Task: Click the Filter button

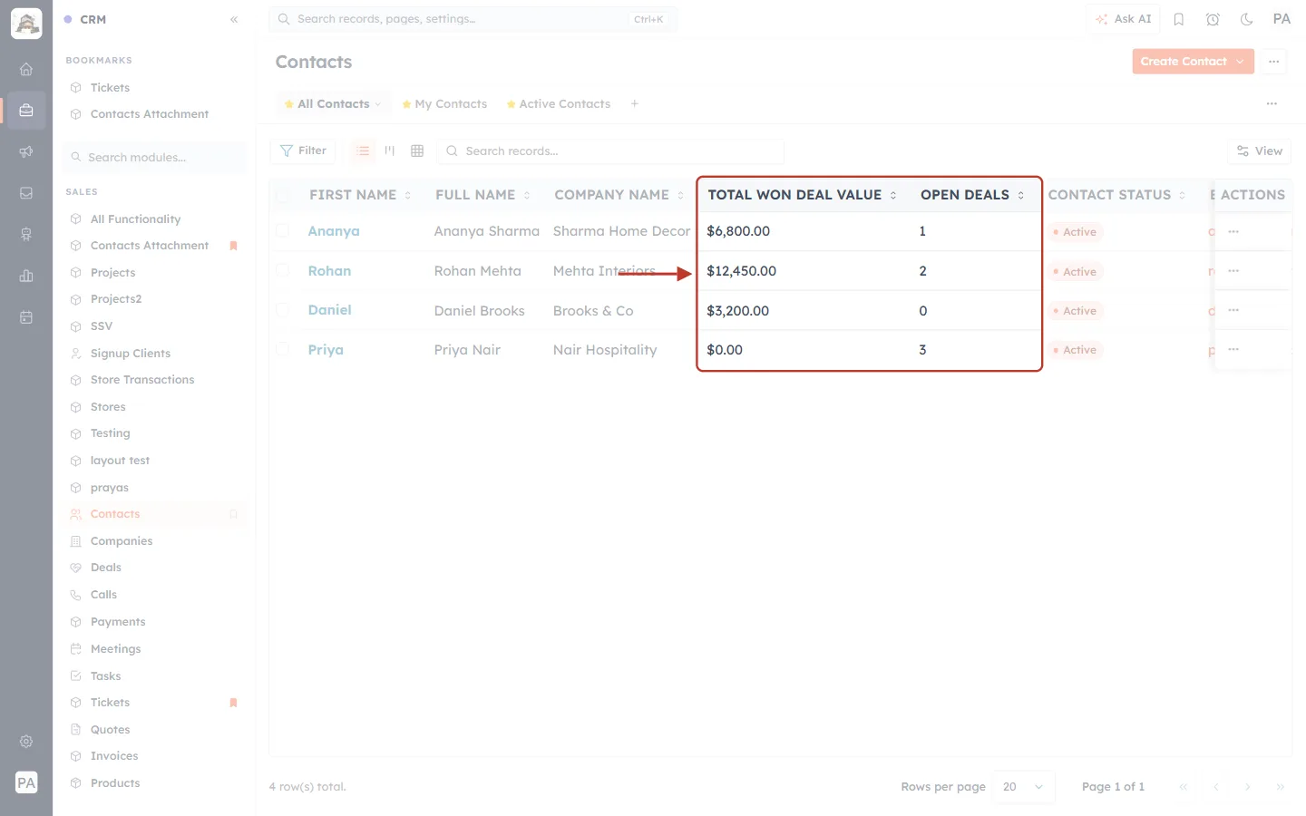Action: coord(303,151)
